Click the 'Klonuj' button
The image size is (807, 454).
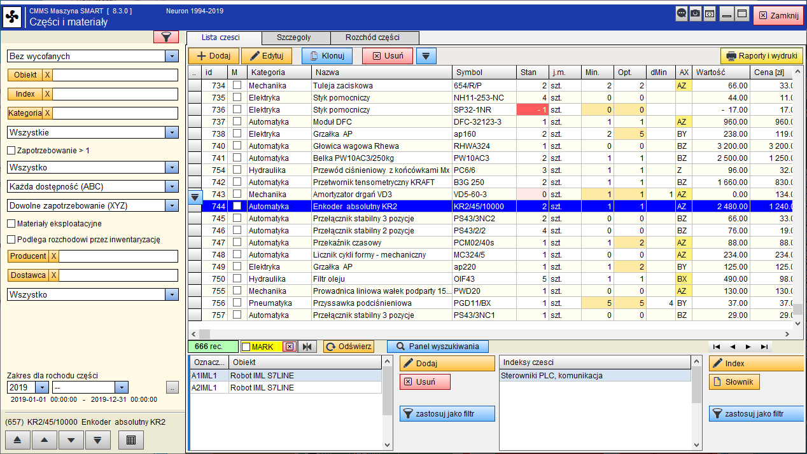point(327,56)
